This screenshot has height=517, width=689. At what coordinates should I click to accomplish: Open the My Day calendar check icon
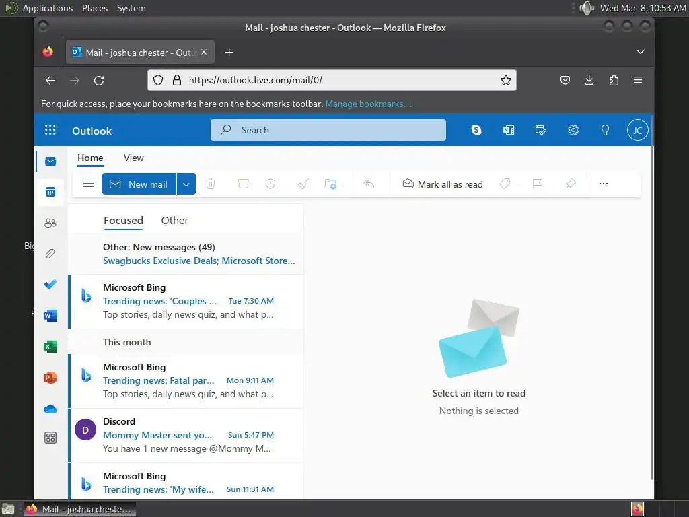tap(540, 130)
